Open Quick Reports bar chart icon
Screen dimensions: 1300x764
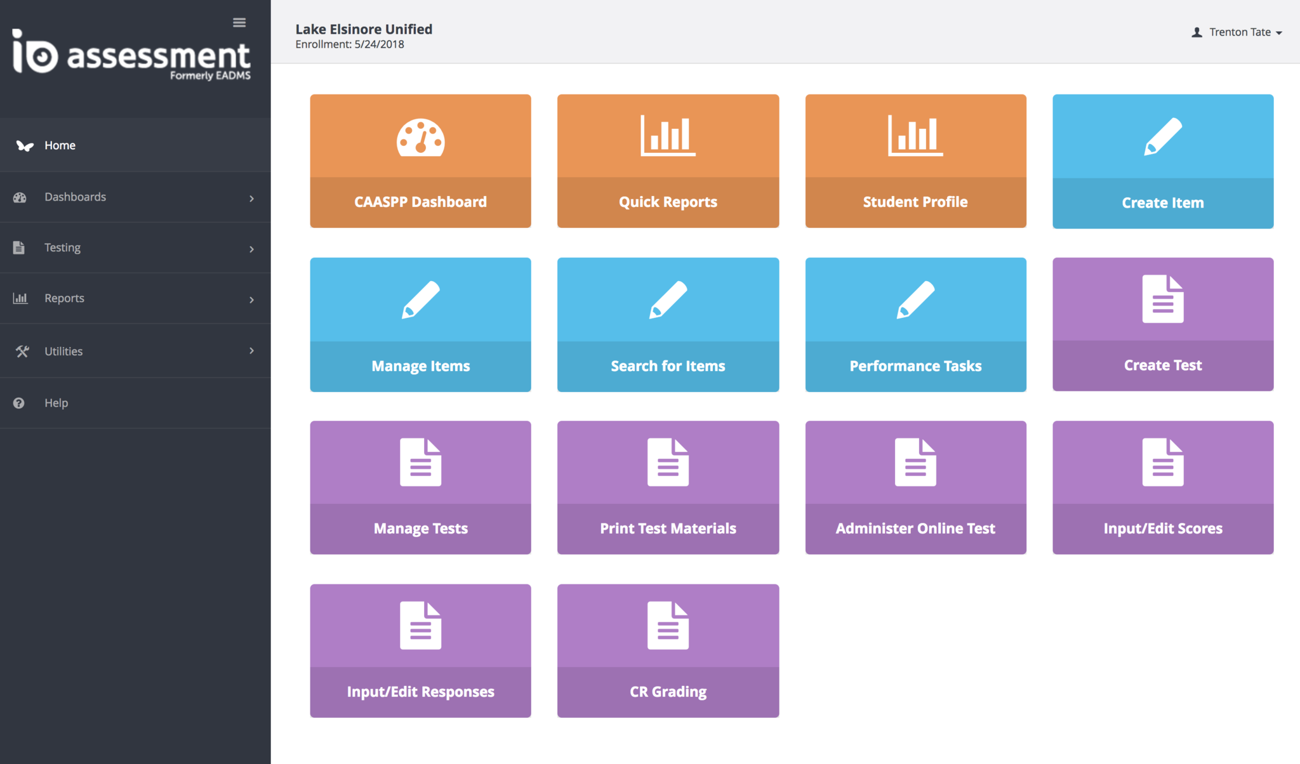[x=668, y=136]
